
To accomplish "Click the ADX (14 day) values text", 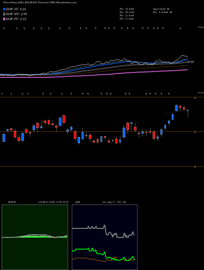I will click(x=114, y=202).
